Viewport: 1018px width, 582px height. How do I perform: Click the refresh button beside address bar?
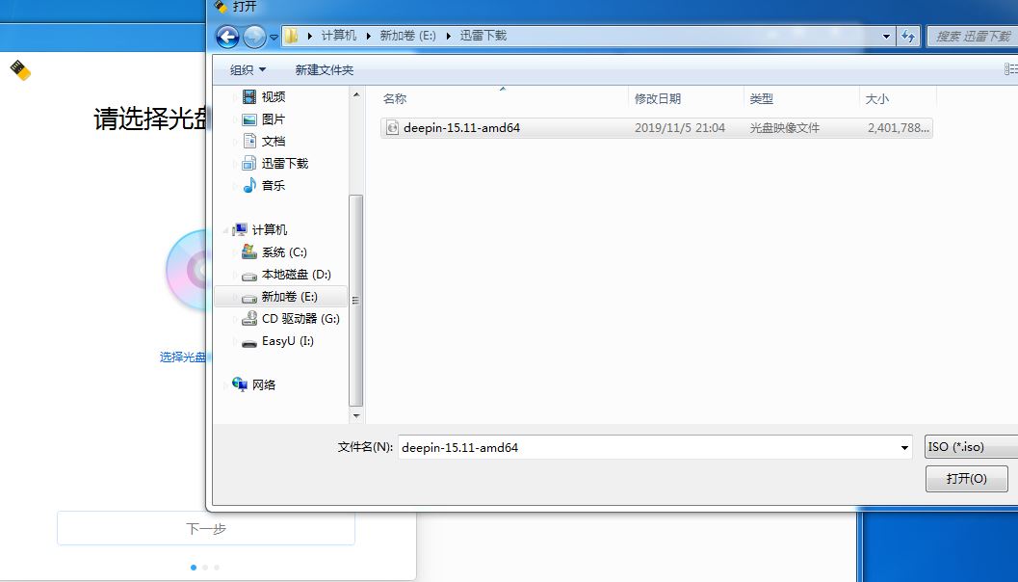tap(908, 37)
